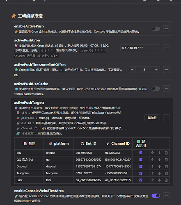Decrease the GMT offset with minus
Viewport: 181px width, 205px height.
pyautogui.click(x=132, y=70)
